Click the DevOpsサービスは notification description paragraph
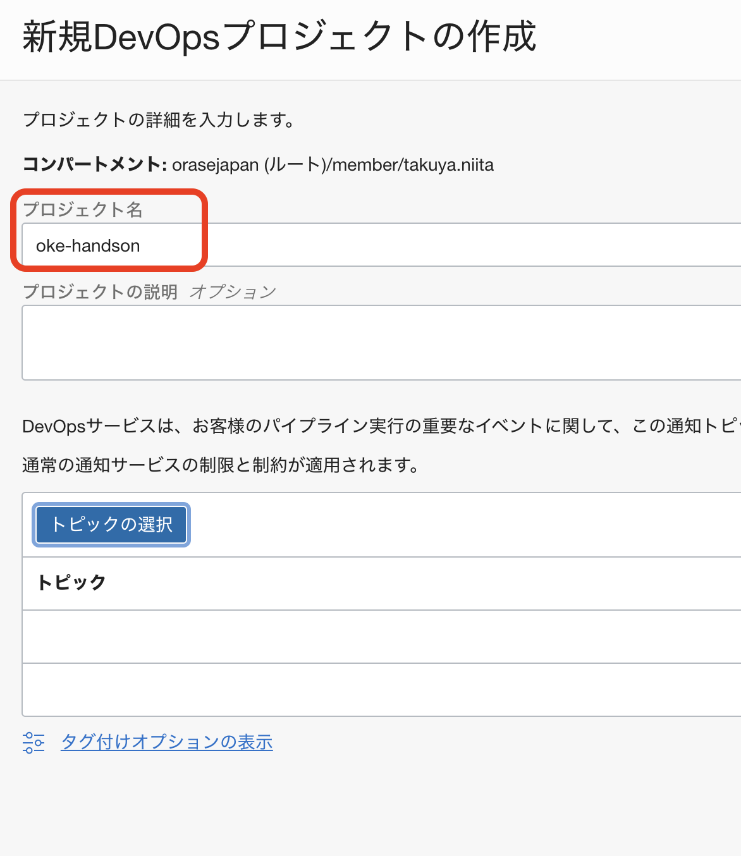The image size is (741, 856). coord(379,426)
